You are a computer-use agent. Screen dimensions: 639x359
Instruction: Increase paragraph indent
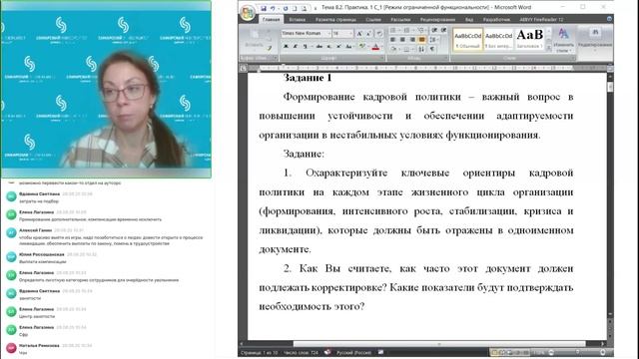click(x=443, y=30)
